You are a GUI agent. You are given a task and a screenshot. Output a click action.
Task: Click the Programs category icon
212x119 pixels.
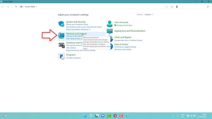tap(61, 57)
